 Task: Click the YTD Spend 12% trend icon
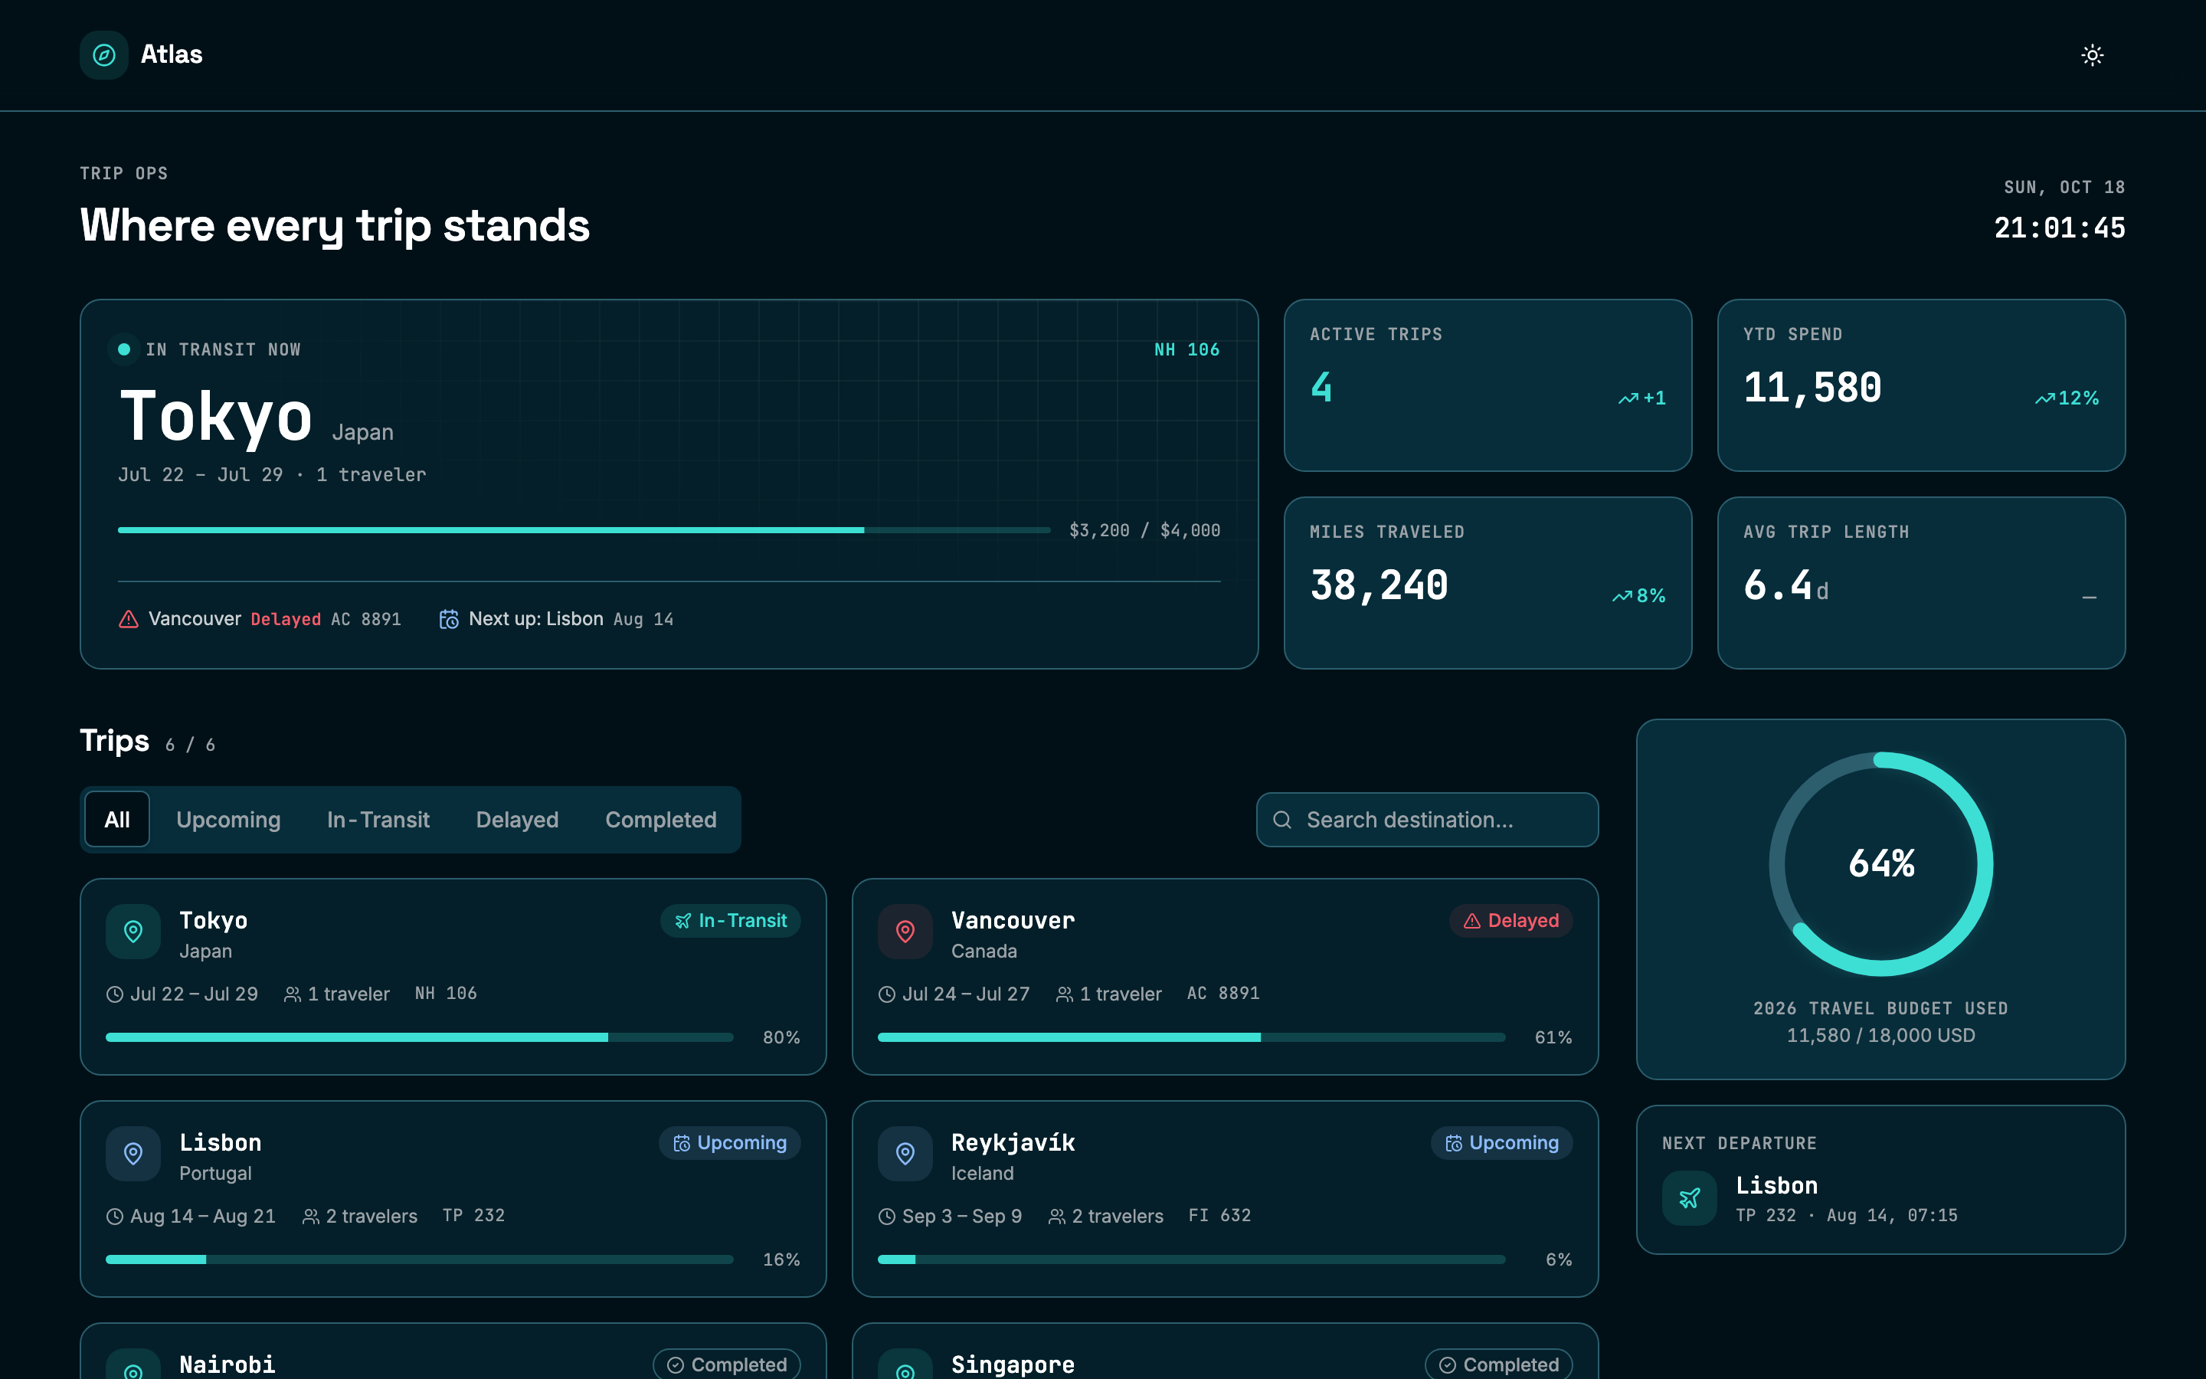(2044, 398)
